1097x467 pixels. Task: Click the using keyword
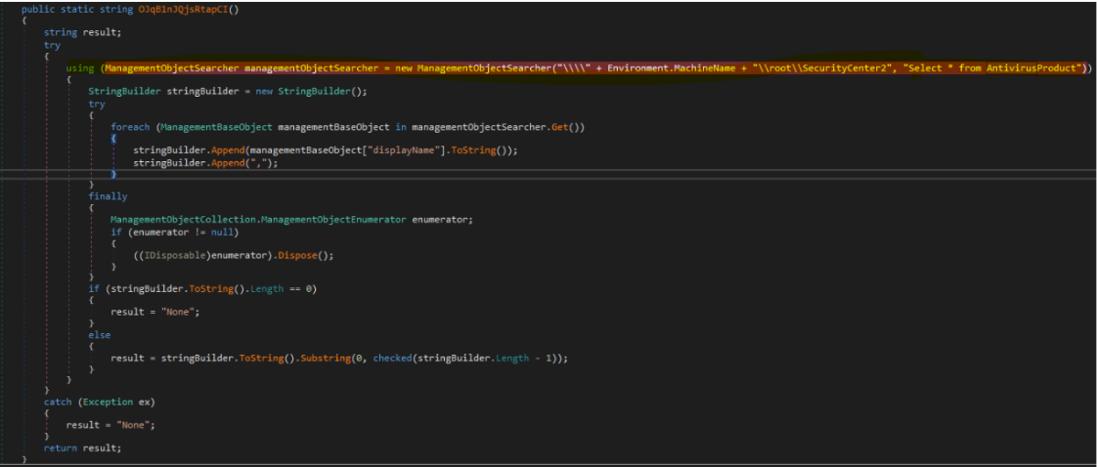[x=79, y=67]
